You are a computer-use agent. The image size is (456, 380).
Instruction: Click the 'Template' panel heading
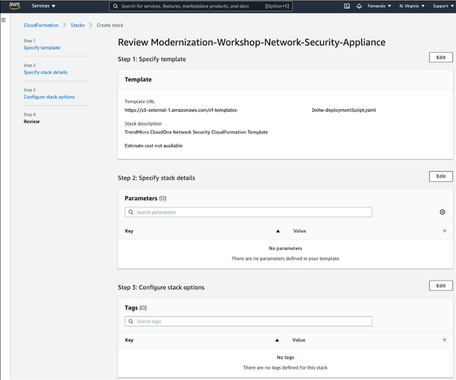pyautogui.click(x=138, y=80)
